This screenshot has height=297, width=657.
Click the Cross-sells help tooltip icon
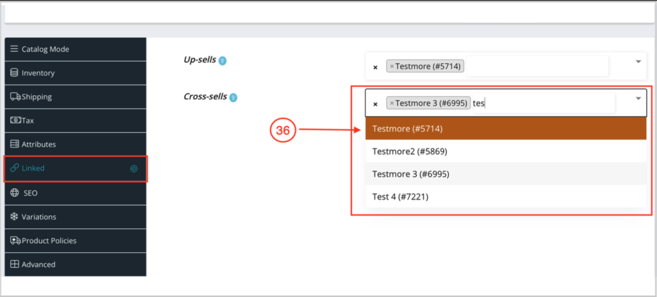(x=234, y=98)
